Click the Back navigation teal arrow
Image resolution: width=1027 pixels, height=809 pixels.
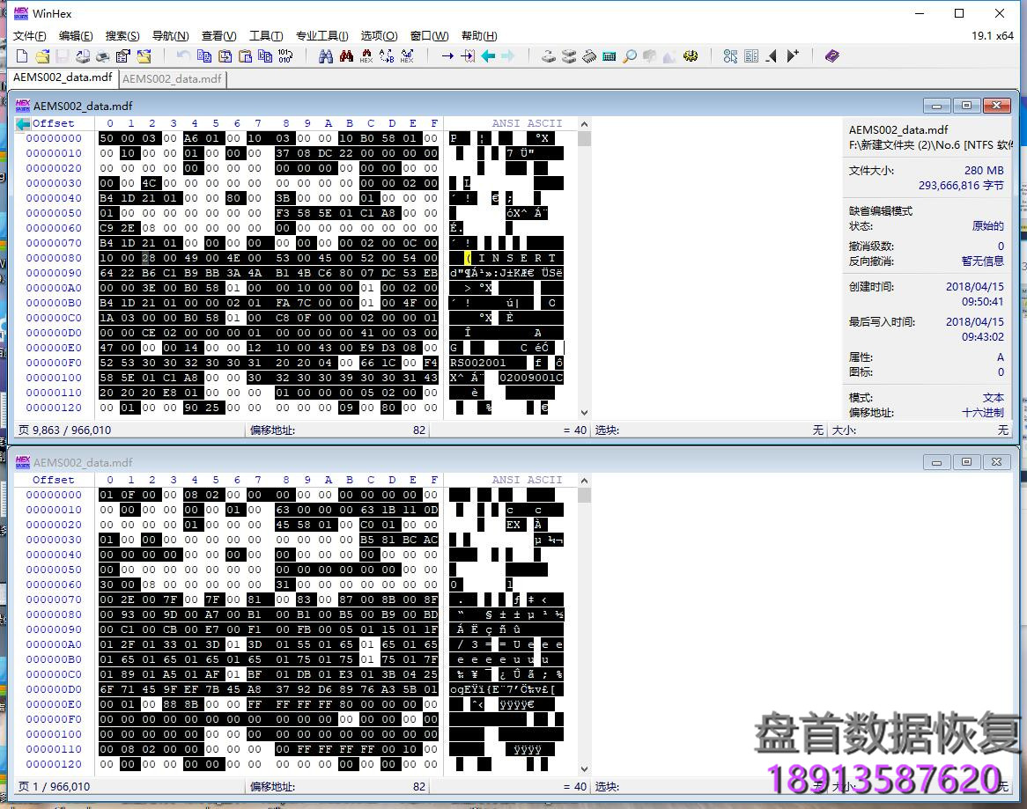click(x=488, y=56)
